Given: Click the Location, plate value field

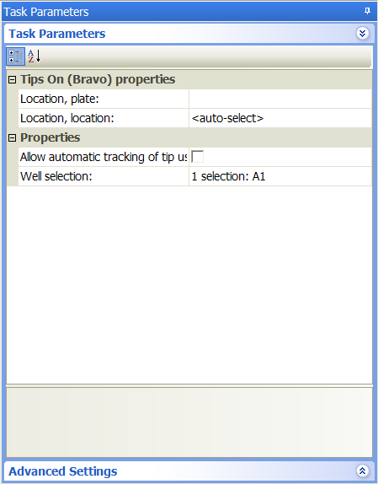Looking at the screenshot, I should point(280,99).
